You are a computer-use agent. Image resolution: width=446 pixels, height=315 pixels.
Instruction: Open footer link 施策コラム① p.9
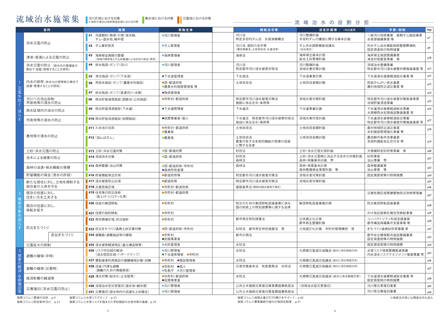coord(36,298)
